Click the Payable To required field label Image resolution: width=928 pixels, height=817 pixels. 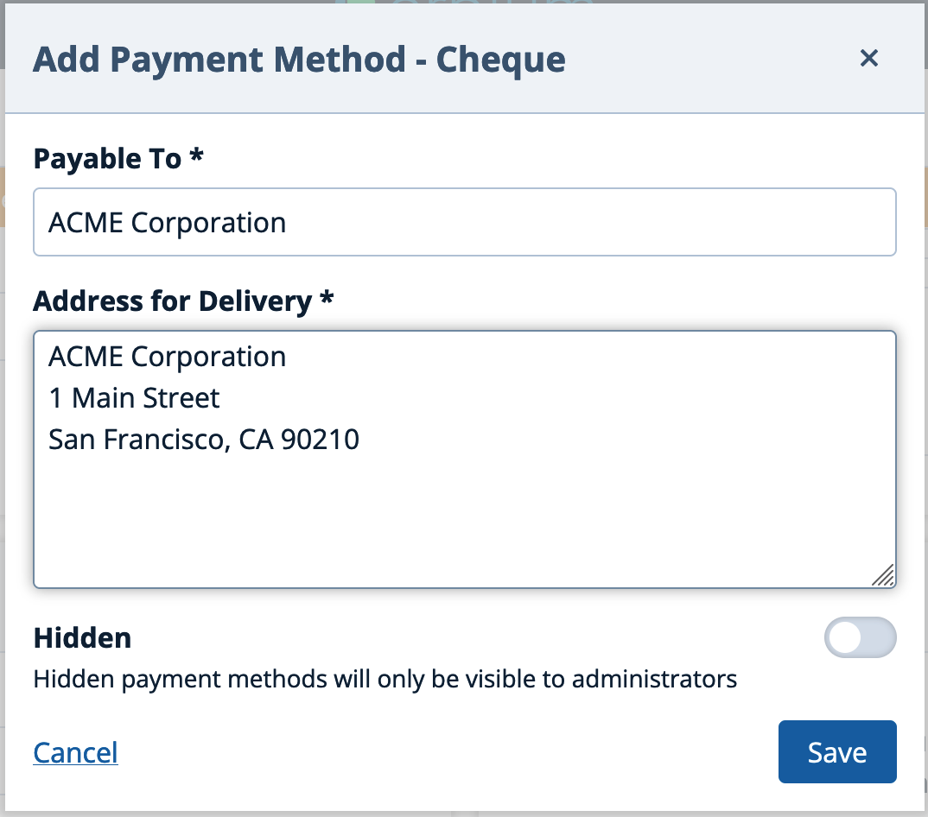pos(118,158)
